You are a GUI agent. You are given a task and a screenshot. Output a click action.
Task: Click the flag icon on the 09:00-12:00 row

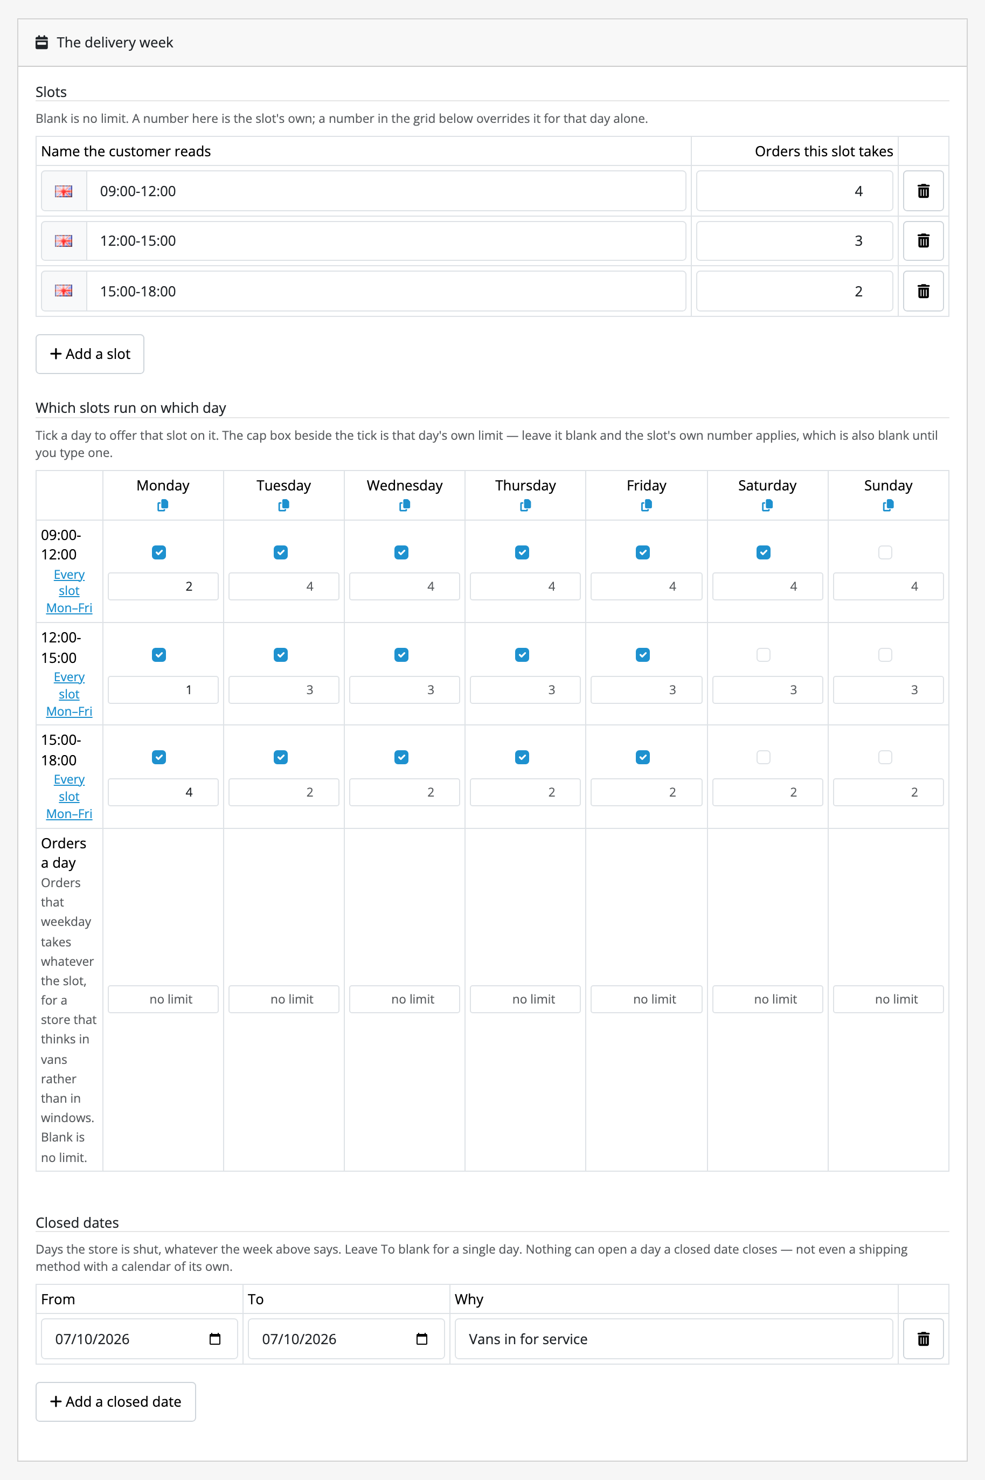click(64, 191)
